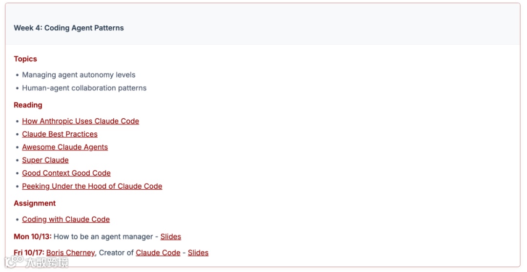The width and height of the screenshot is (527, 272).
Task: Click the Topics section heading
Action: coord(25,59)
